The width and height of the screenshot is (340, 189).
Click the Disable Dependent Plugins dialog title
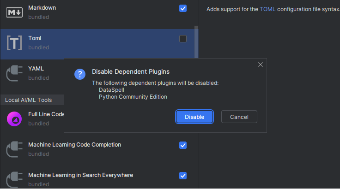pos(131,72)
